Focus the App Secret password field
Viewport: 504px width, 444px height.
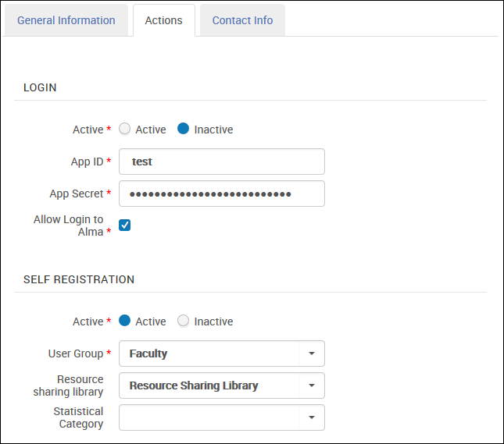(x=222, y=194)
